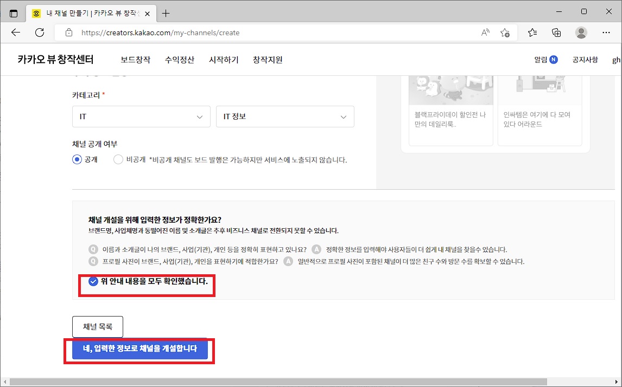
Task: Open tab actions menu icon
Action: click(x=14, y=14)
